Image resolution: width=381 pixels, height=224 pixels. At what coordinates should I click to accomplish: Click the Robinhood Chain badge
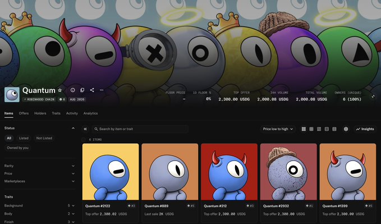tap(39, 99)
